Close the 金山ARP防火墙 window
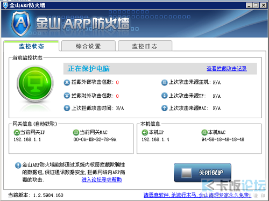The image size is (269, 201). [264, 5]
